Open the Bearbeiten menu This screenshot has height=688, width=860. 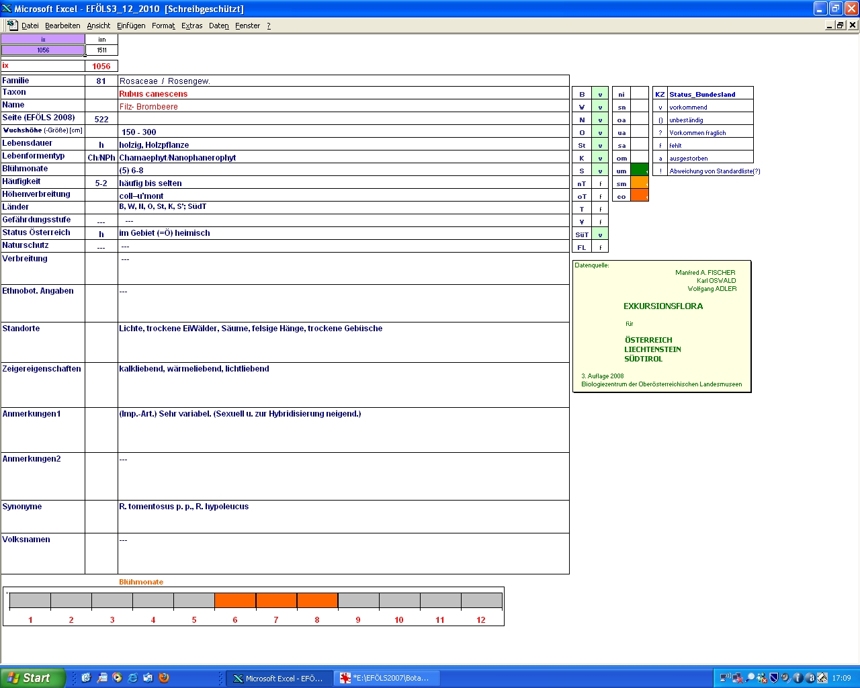tap(62, 26)
